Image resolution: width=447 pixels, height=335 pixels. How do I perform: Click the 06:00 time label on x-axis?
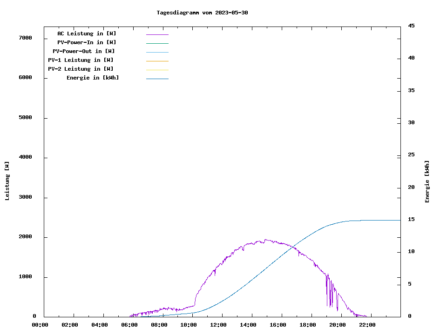coord(129,325)
